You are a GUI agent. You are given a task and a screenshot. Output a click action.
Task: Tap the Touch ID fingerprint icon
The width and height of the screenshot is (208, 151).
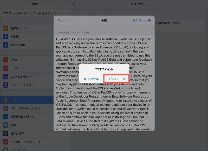point(5,142)
